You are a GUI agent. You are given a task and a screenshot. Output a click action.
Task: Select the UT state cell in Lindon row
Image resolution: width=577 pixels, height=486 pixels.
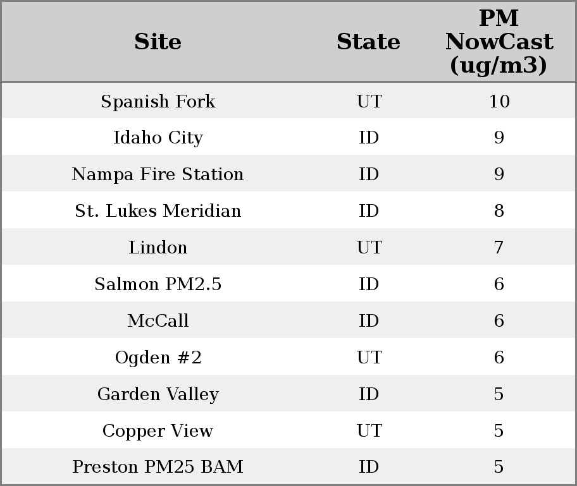[x=369, y=248]
